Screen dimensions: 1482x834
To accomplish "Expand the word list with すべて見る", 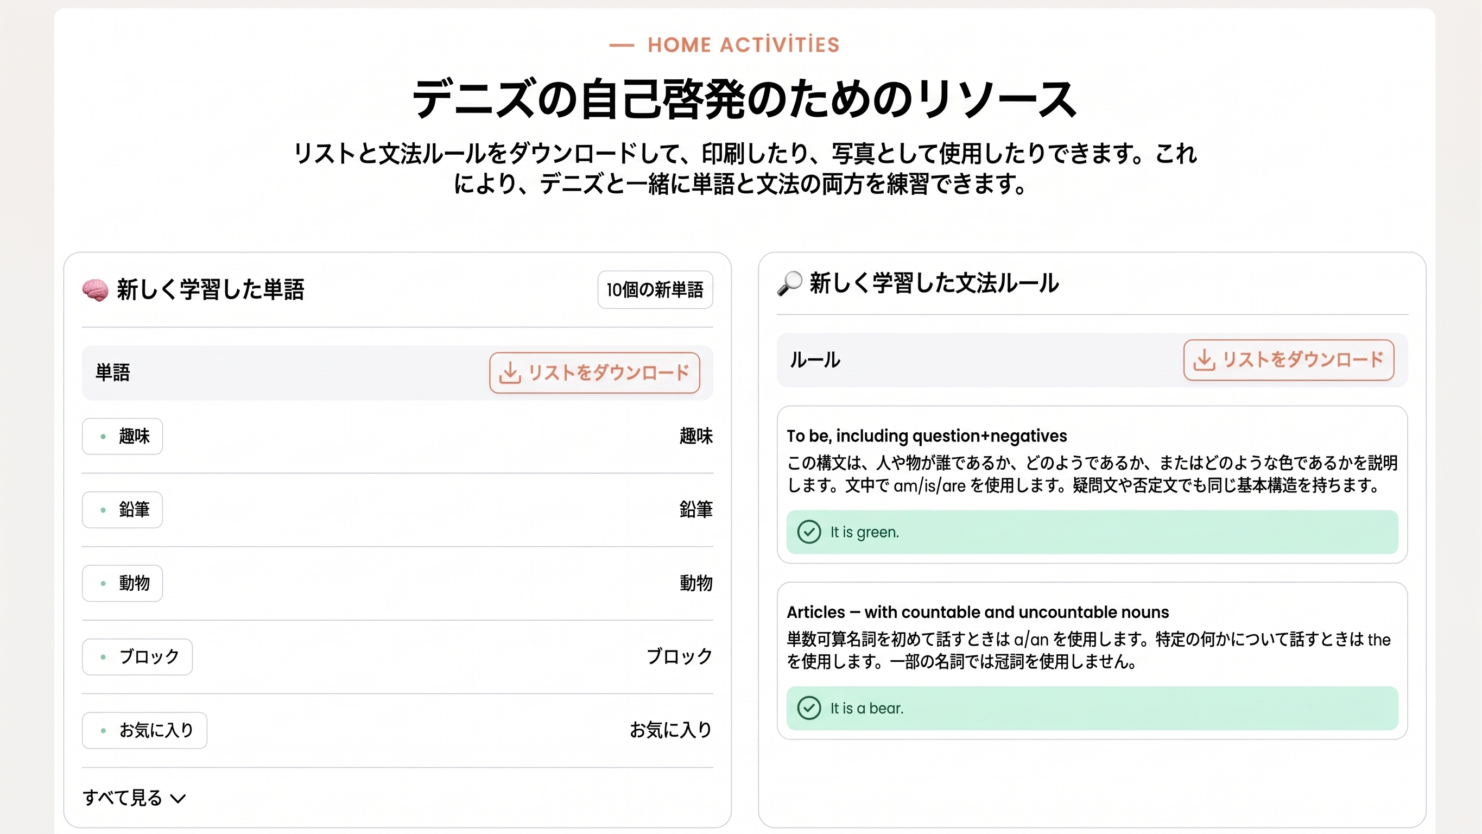I will click(x=134, y=798).
